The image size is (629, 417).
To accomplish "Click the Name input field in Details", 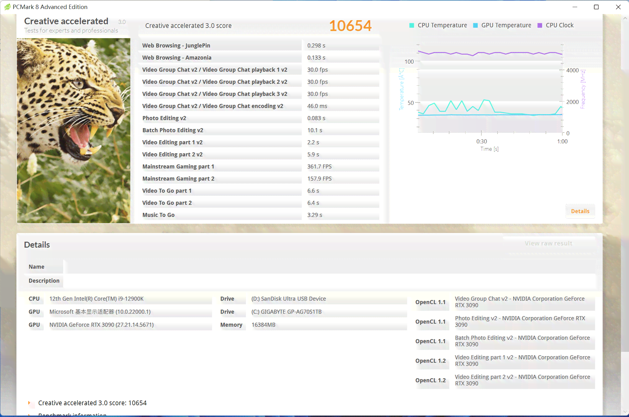I will click(329, 267).
